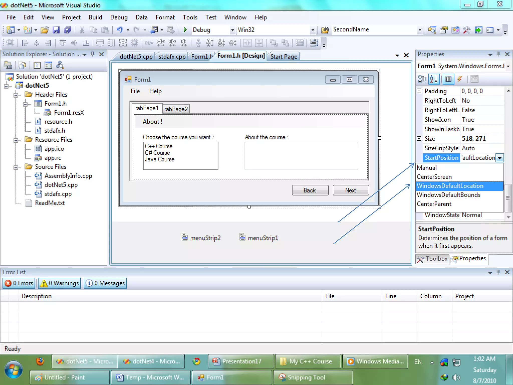Image resolution: width=513 pixels, height=385 pixels.
Task: Click the Undo toolbar icon
Action: point(119,30)
